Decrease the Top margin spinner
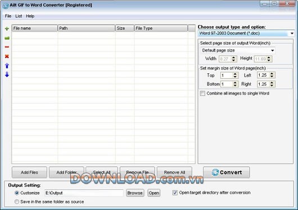The height and width of the screenshot is (210, 298). (x=235, y=77)
